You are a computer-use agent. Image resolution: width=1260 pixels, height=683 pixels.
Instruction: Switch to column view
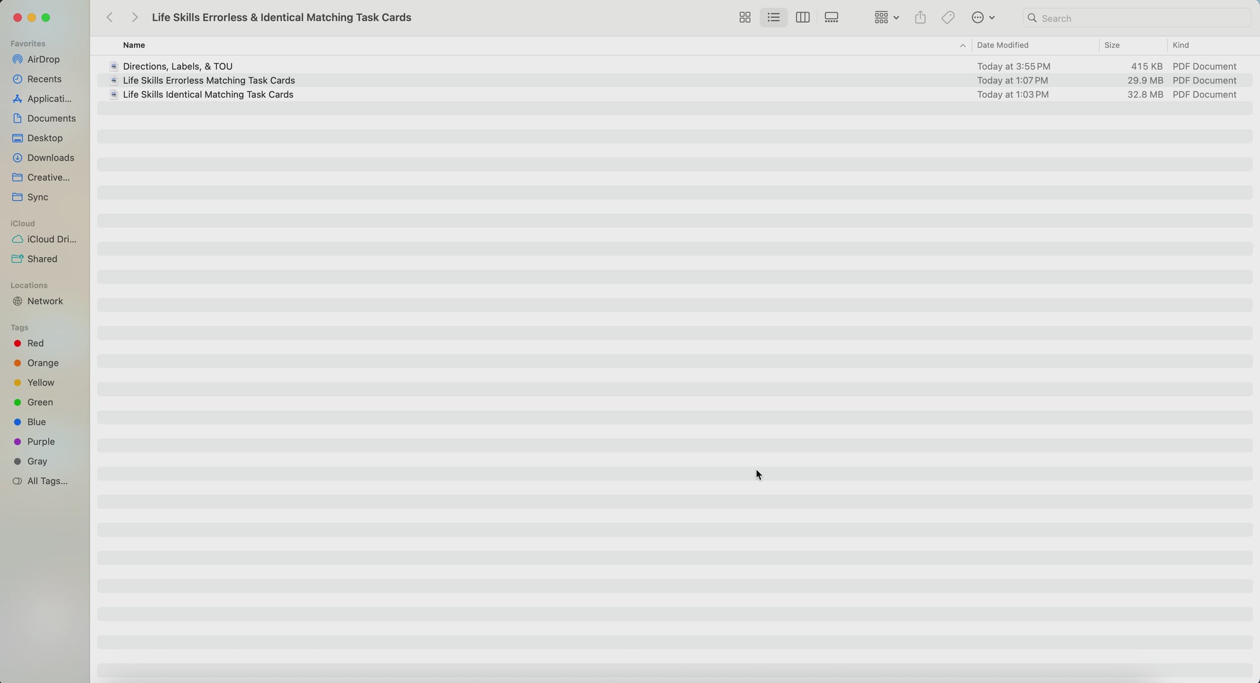coord(802,18)
